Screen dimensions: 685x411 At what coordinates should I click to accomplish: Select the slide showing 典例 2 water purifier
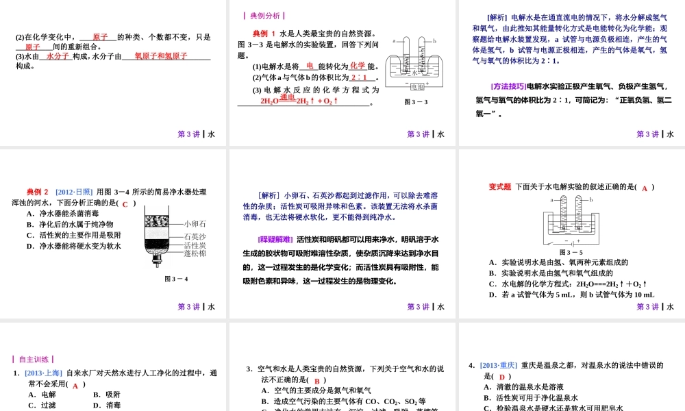pos(113,234)
